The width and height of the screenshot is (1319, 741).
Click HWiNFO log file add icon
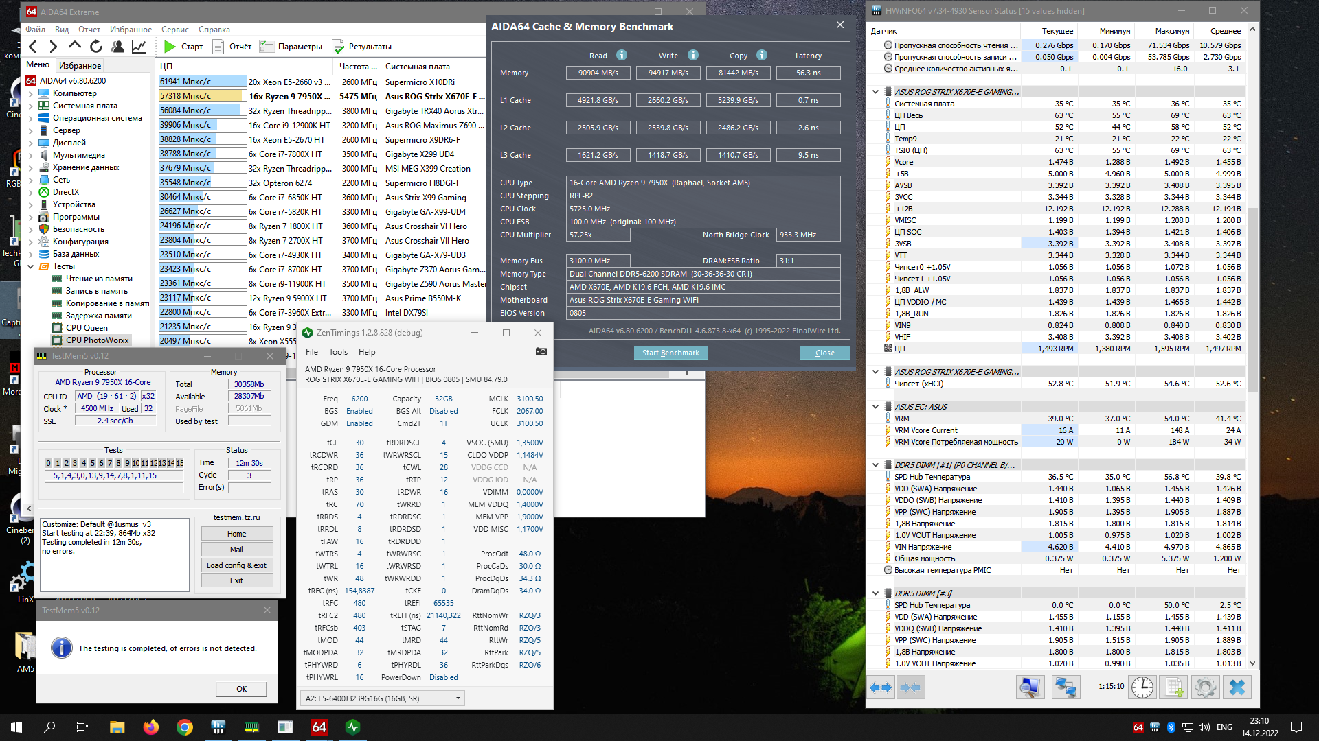point(1173,687)
